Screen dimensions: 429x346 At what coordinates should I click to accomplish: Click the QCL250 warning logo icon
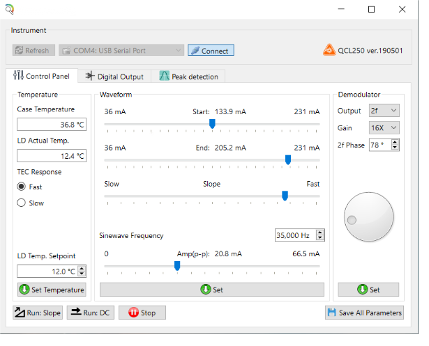click(329, 50)
